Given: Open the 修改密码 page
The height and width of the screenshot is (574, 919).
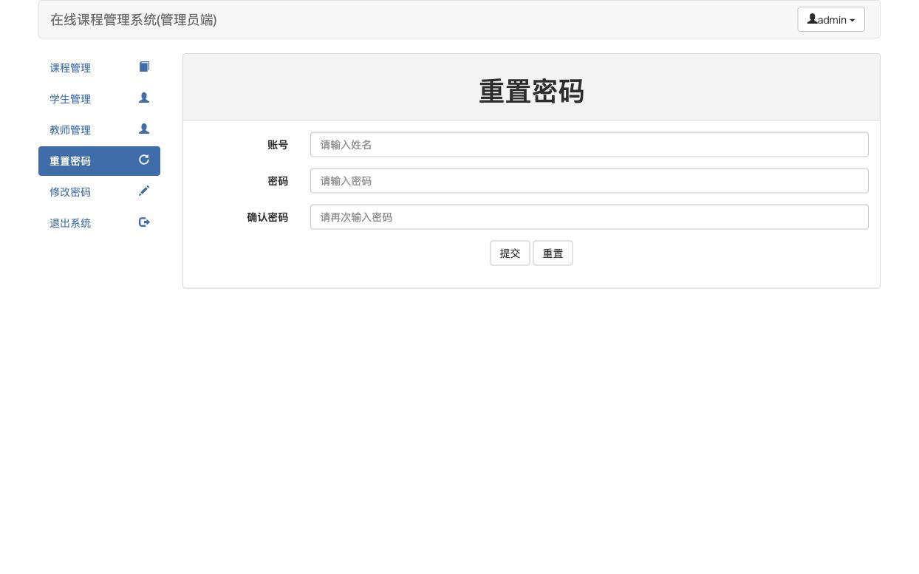Looking at the screenshot, I should point(99,192).
